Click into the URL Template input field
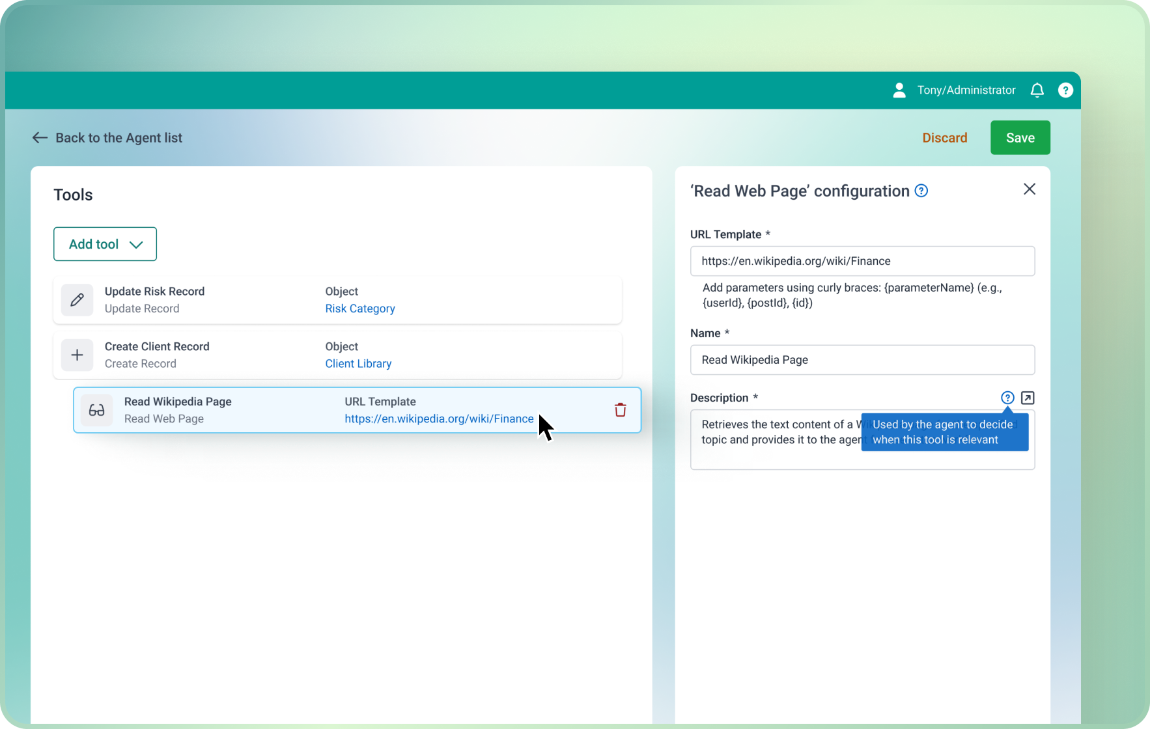 pyautogui.click(x=862, y=261)
